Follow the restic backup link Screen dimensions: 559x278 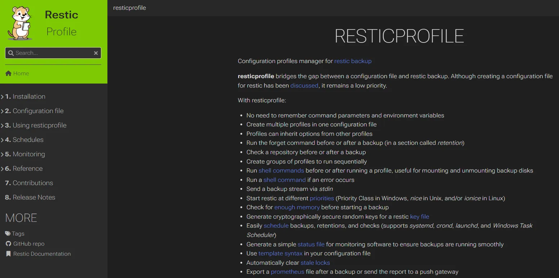[x=353, y=61]
